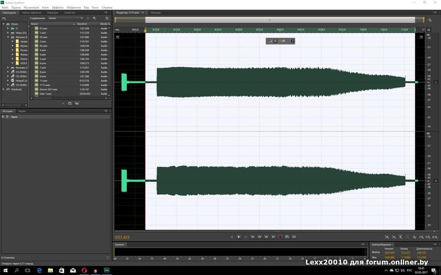Switch to the Маркеры tab
This screenshot has height=275, width=441.
click(53, 12)
